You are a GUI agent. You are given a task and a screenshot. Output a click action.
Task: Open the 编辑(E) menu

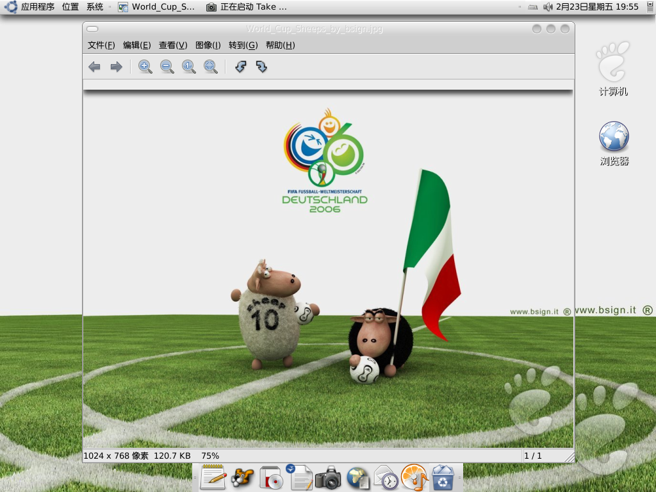point(137,45)
